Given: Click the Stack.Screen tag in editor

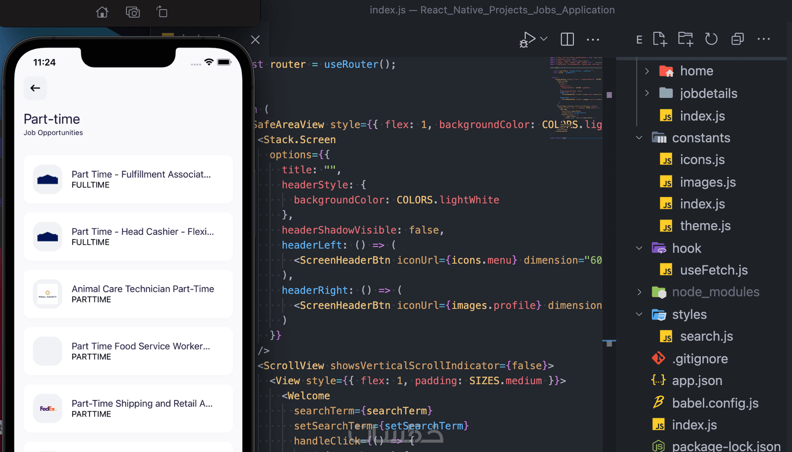Looking at the screenshot, I should click(x=300, y=140).
